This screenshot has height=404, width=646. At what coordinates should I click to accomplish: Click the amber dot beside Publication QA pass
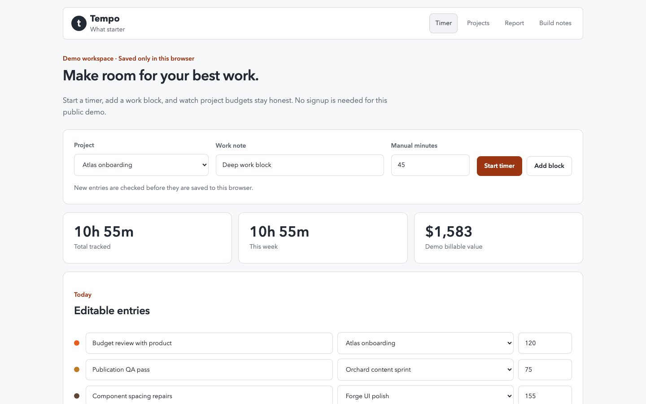(77, 369)
